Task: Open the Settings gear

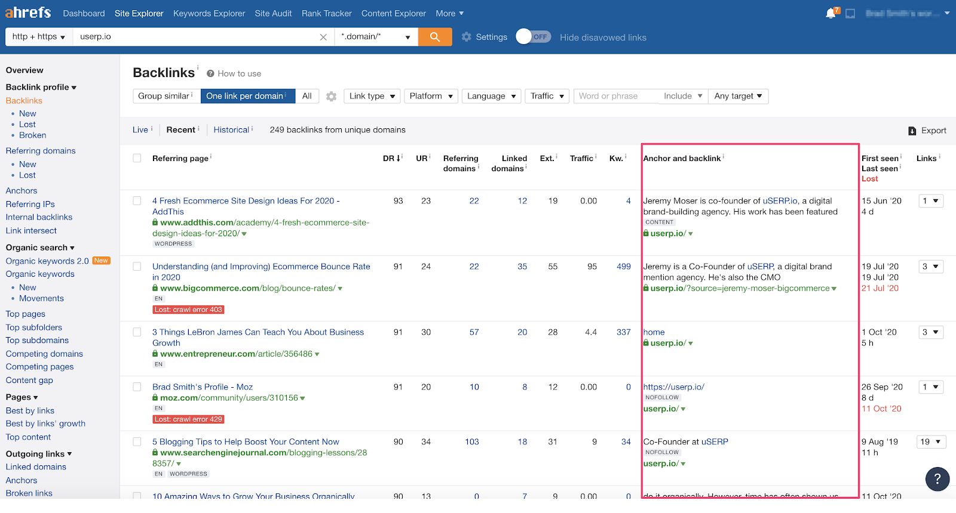Action: tap(467, 37)
